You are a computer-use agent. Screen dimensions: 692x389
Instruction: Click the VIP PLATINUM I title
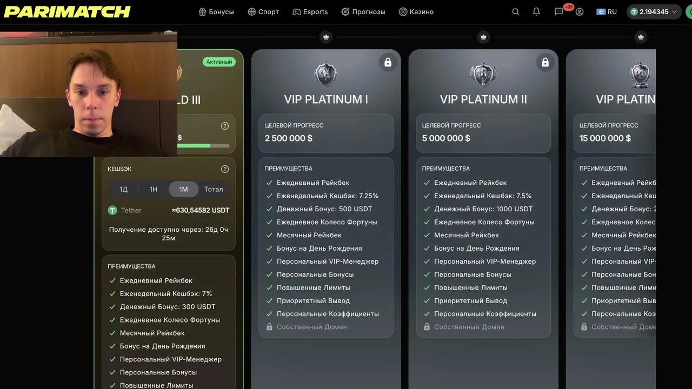tap(326, 99)
